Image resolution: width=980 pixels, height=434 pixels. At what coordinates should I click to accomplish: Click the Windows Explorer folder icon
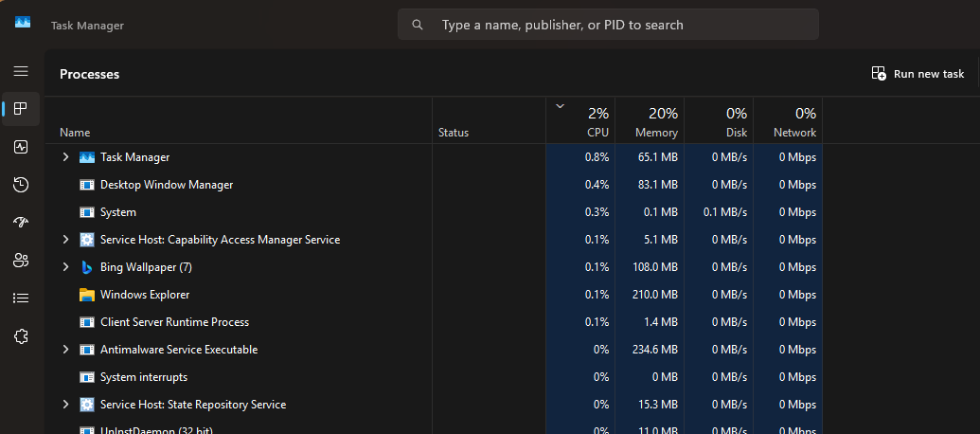(87, 295)
